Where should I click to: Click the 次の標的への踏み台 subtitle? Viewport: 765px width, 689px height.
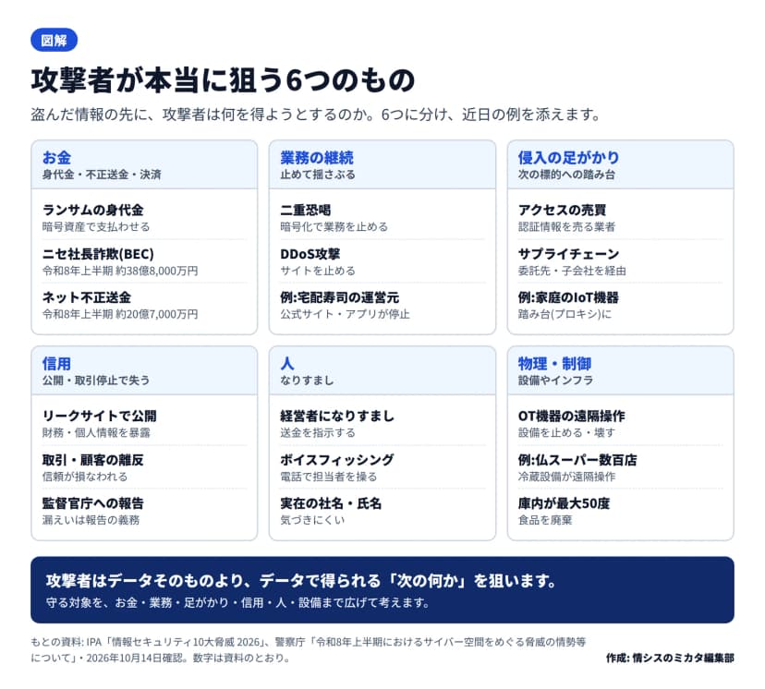[x=566, y=175]
